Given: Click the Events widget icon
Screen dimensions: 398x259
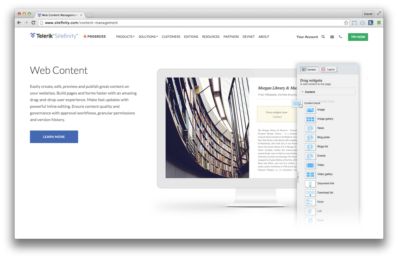Looking at the screenshot, I should tap(310, 156).
